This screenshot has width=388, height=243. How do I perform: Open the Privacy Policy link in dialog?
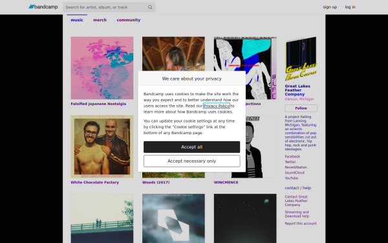[216, 106]
